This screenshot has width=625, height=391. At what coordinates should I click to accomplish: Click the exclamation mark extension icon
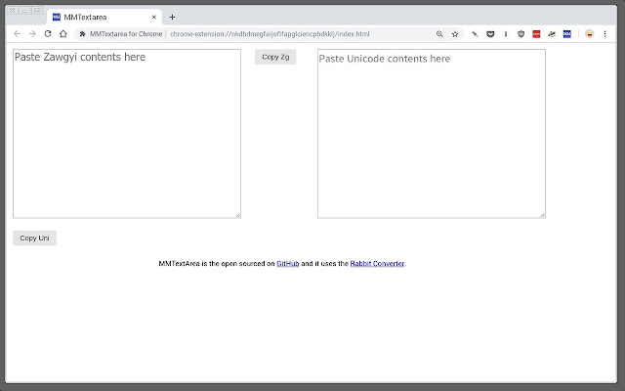[x=506, y=34]
